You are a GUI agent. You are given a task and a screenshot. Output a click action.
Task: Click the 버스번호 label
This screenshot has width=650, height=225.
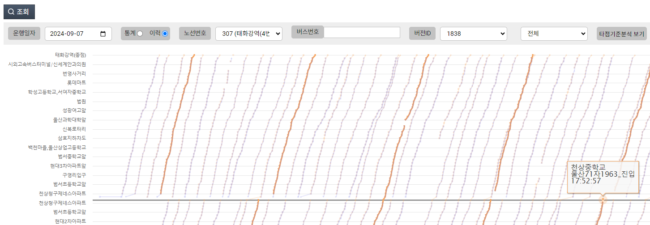[x=307, y=32]
